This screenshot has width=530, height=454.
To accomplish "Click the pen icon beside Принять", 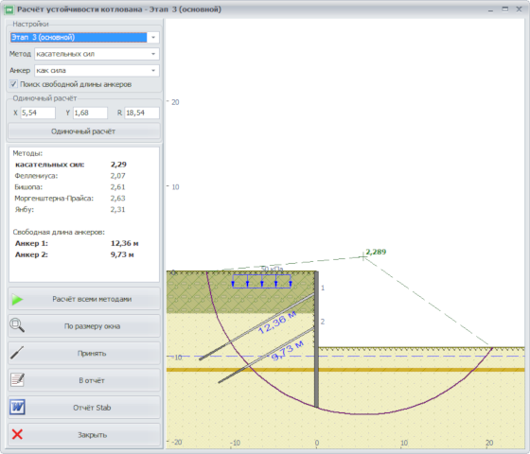I will coord(17,353).
